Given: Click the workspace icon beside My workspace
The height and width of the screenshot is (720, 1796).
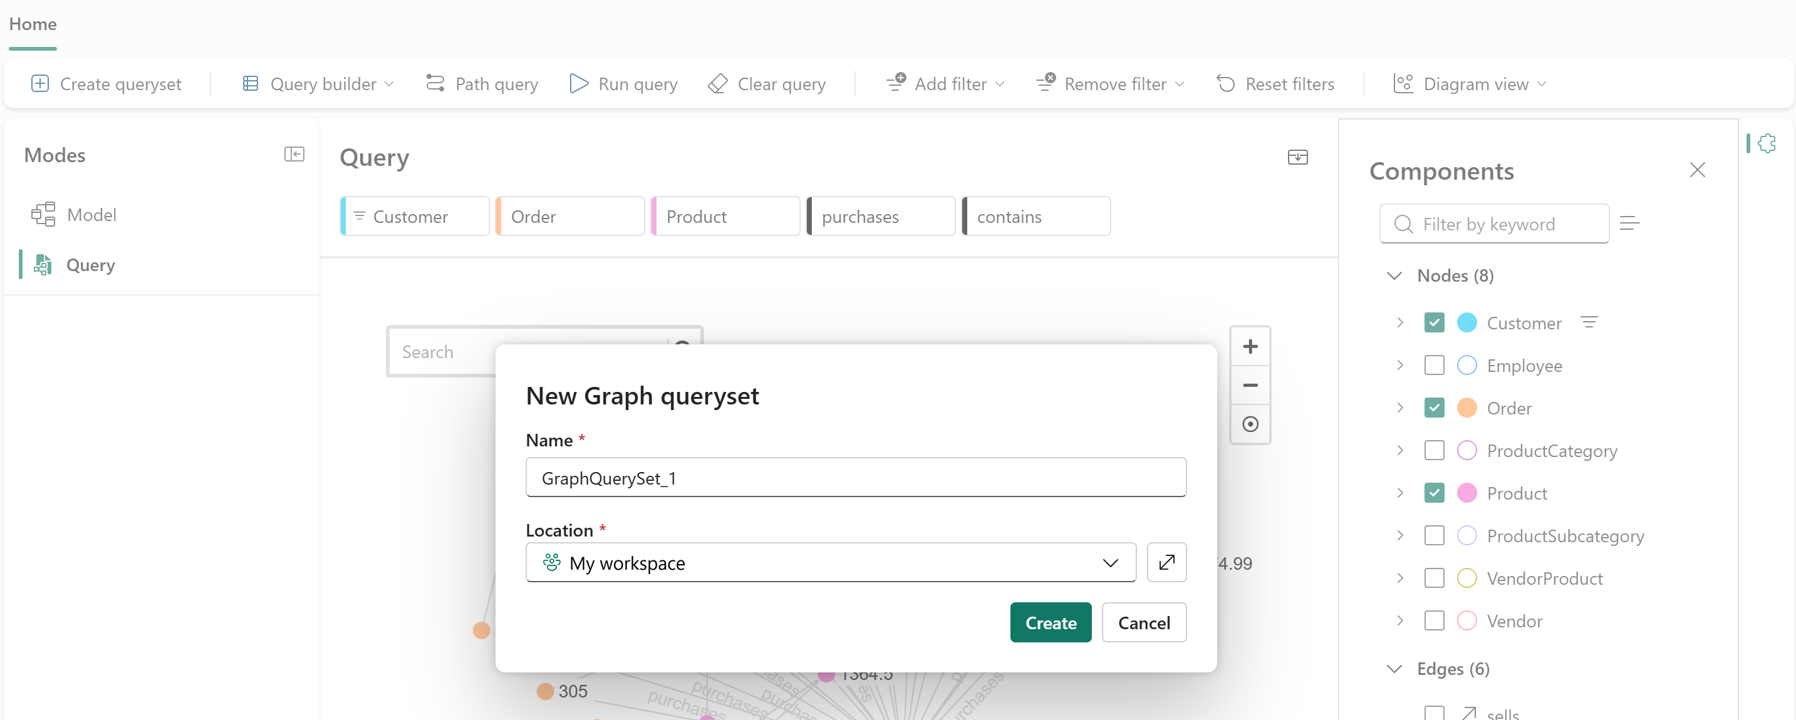Looking at the screenshot, I should tap(551, 562).
